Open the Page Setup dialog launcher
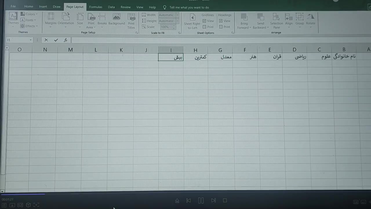 click(137, 33)
